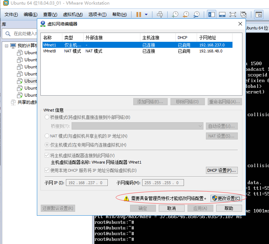Select the first Ubuntu VM in library

pos(27,53)
